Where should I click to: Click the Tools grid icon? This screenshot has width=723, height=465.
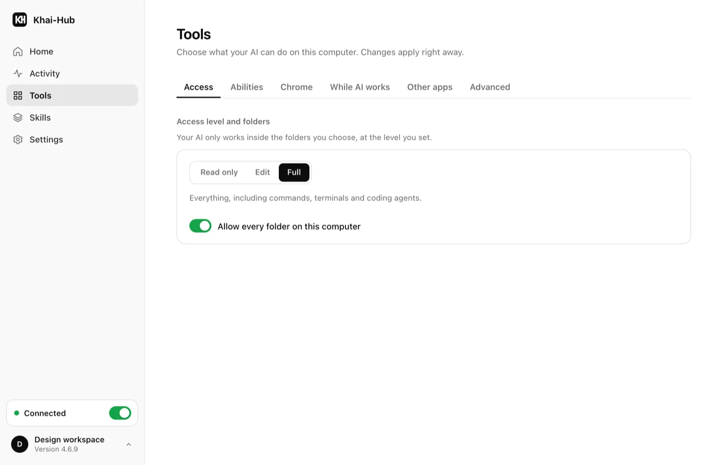pyautogui.click(x=18, y=95)
